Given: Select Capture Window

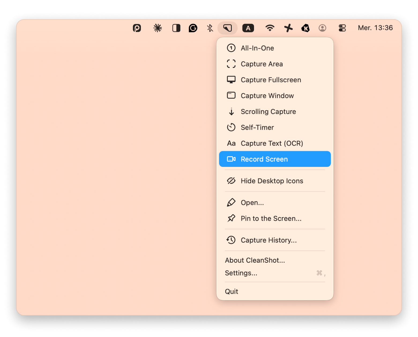Looking at the screenshot, I should click(275, 95).
